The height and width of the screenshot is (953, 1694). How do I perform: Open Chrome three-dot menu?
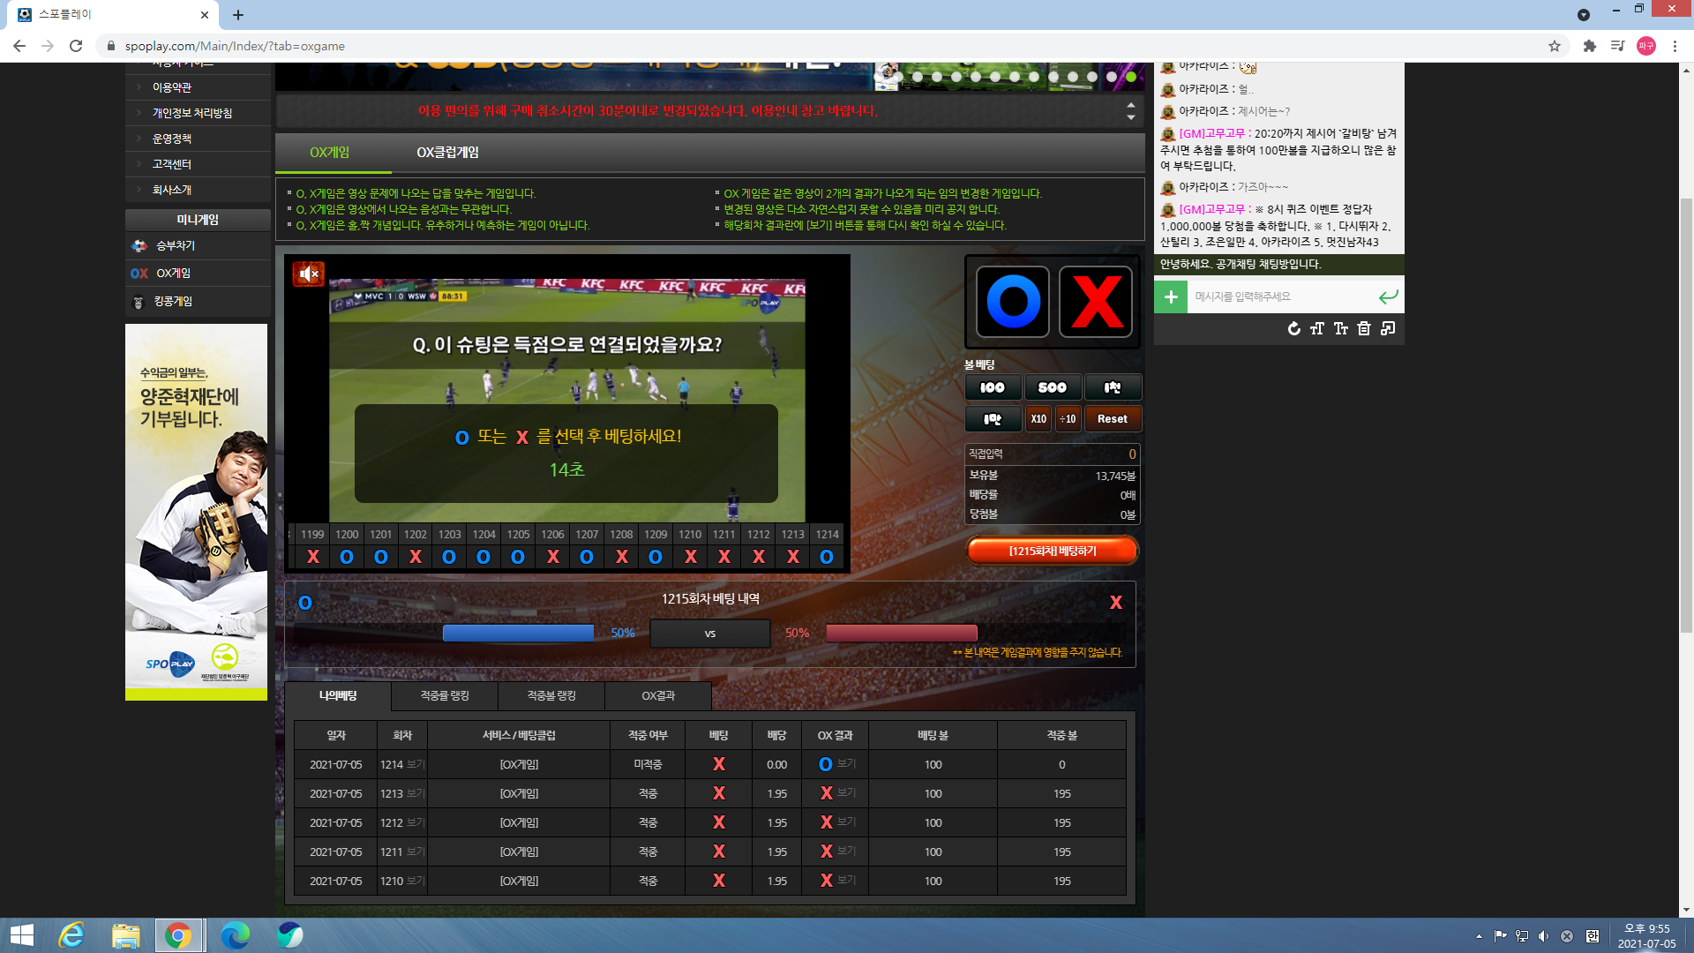click(1675, 46)
